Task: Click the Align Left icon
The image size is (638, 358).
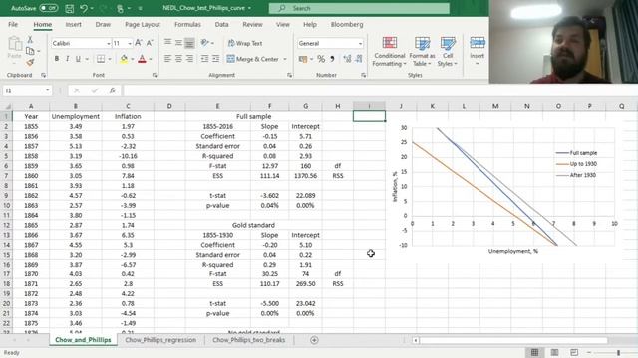Action: [x=167, y=59]
